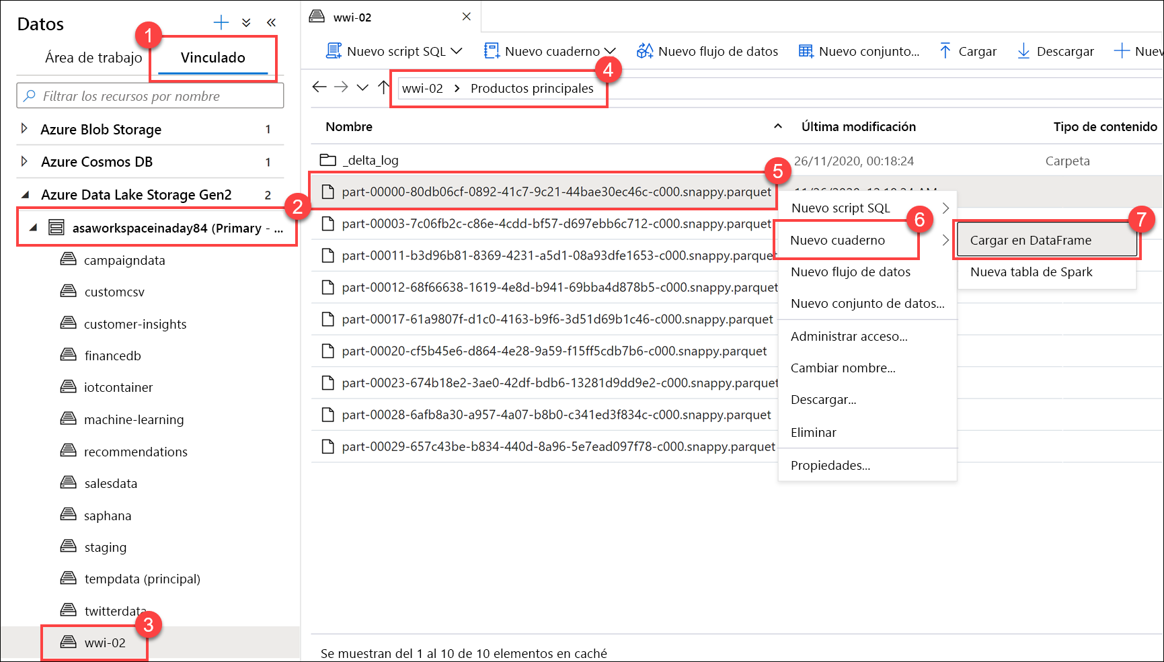Collapse the asaworkspaceinaday84 account node
Viewport: 1164px width, 662px height.
coord(33,228)
